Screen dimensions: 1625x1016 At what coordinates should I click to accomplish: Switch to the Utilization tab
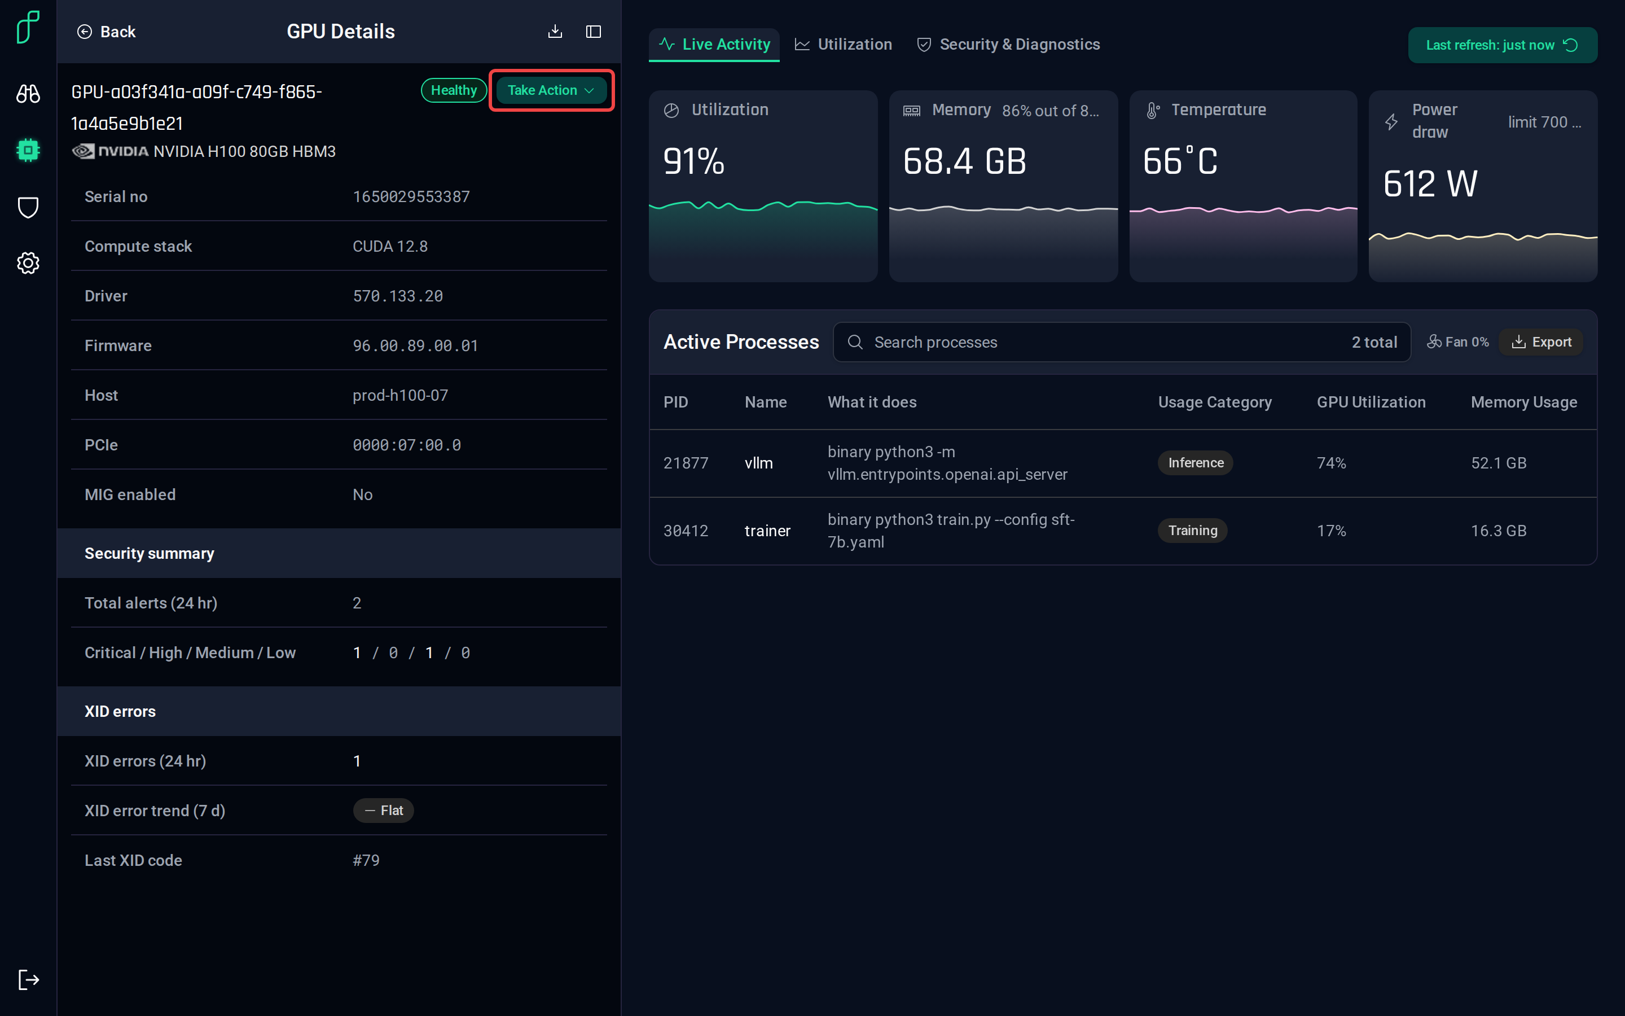(844, 45)
